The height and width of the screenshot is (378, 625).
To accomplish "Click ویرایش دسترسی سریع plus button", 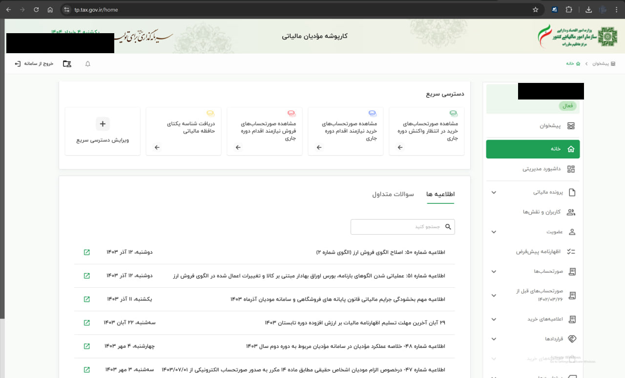I will coord(103,124).
